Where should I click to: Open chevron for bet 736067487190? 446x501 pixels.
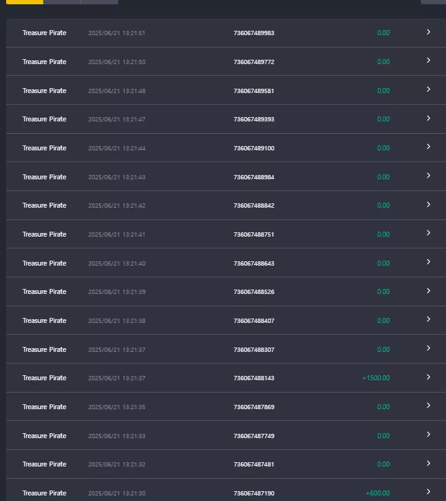(428, 492)
